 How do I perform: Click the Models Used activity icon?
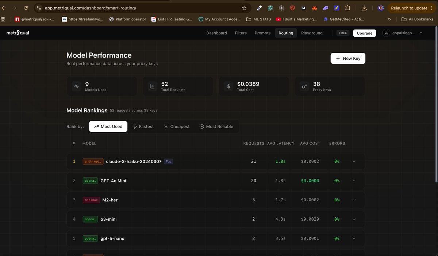click(77, 86)
